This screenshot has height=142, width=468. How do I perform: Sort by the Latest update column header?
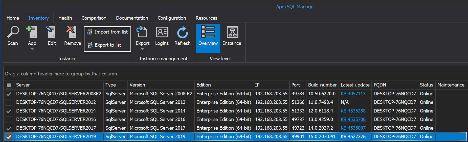click(355, 85)
